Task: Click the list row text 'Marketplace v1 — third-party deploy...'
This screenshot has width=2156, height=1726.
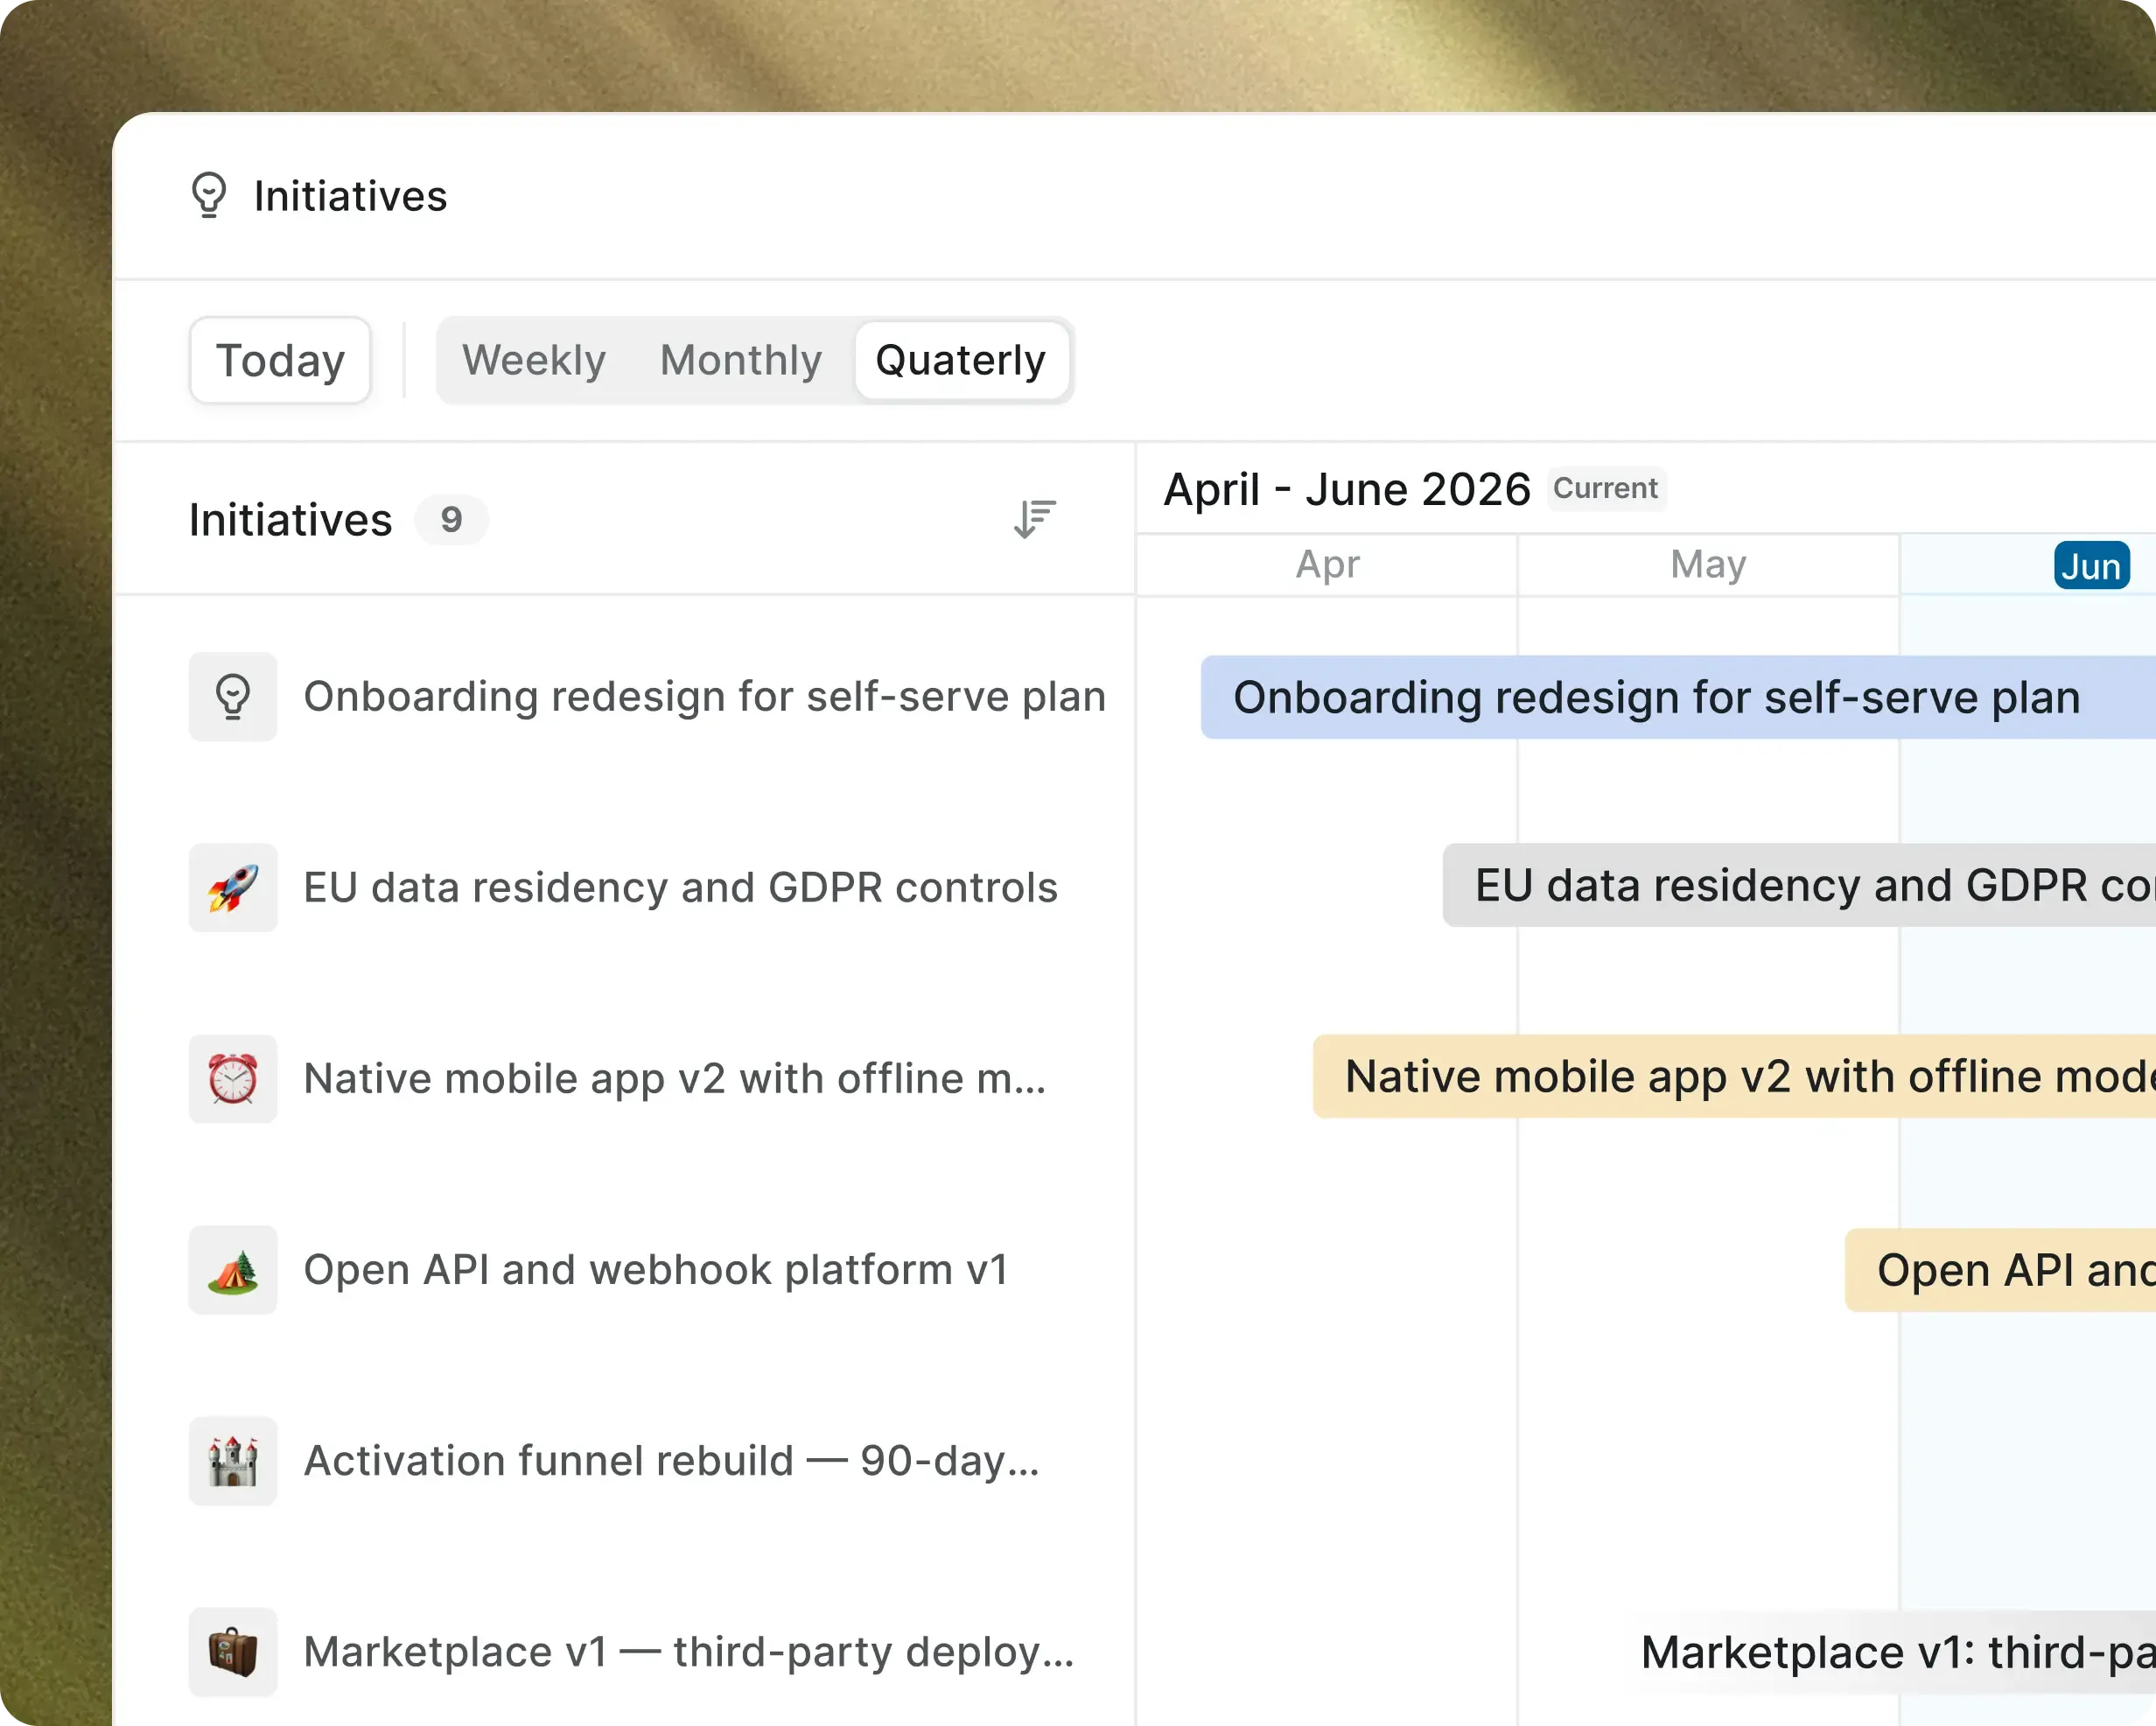Action: point(689,1652)
